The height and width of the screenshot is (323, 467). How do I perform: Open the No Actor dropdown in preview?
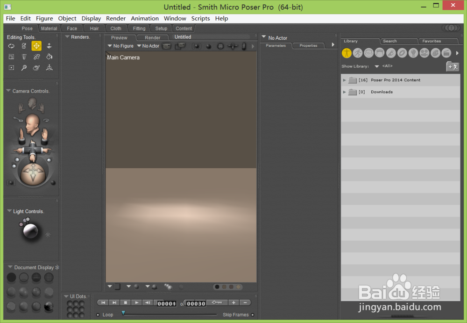pos(148,46)
